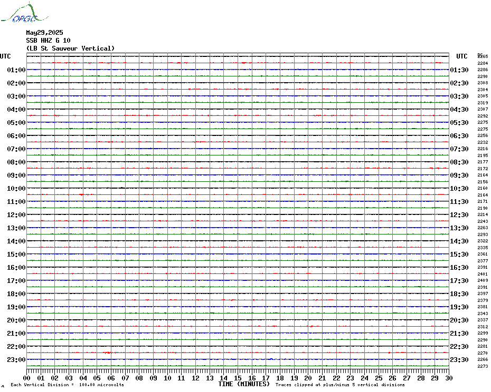Click the UTC label above the 01:30 column
Image resolution: width=491 pixels, height=392 pixels.
[x=461, y=56]
